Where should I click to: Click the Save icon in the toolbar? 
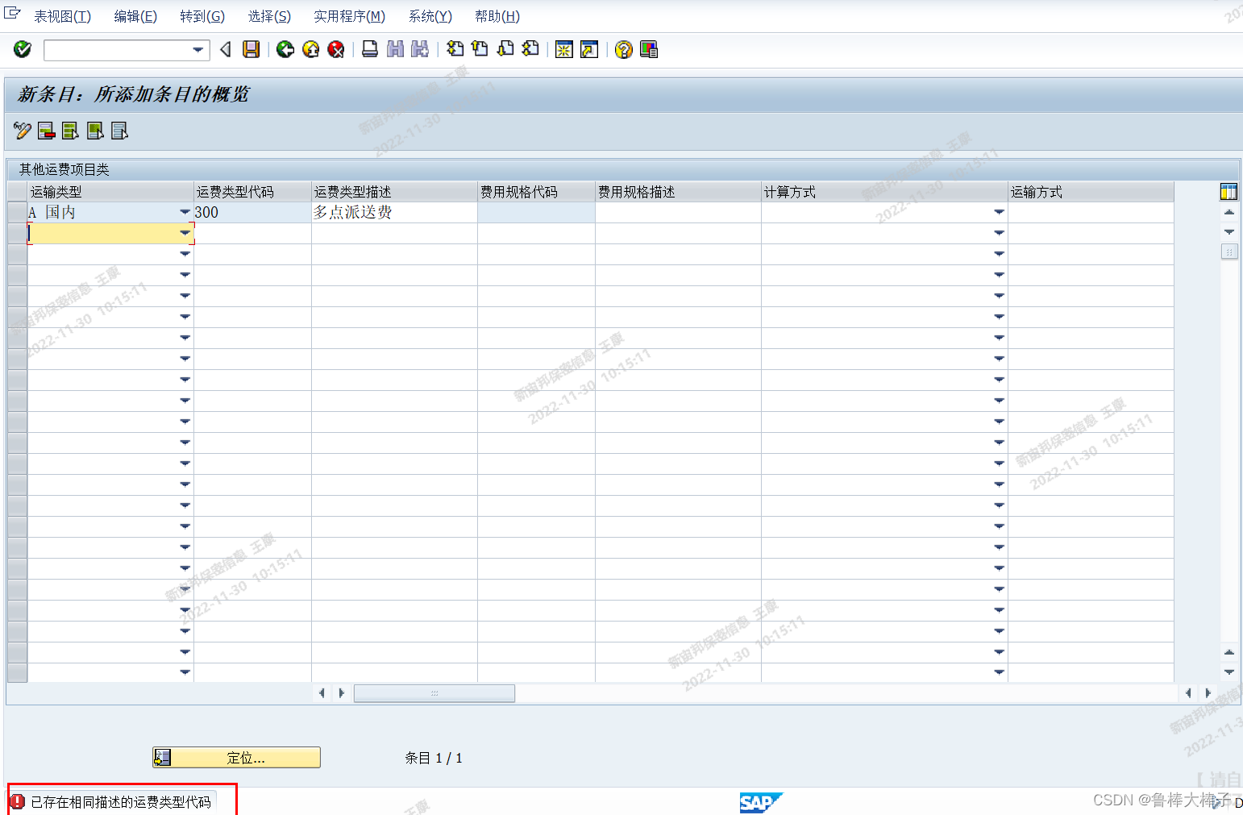[251, 49]
